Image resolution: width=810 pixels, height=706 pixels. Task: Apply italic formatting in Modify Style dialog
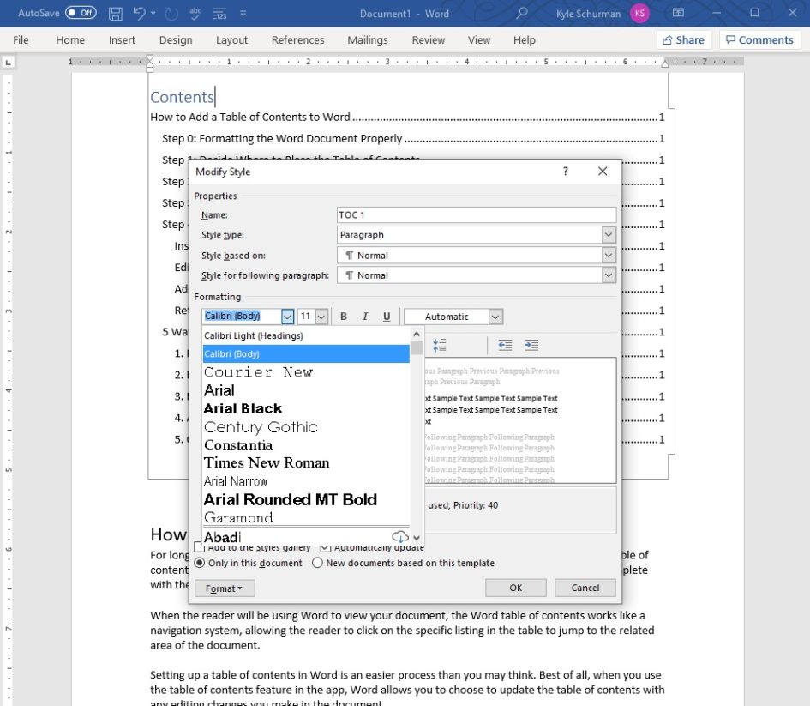pyautogui.click(x=365, y=316)
